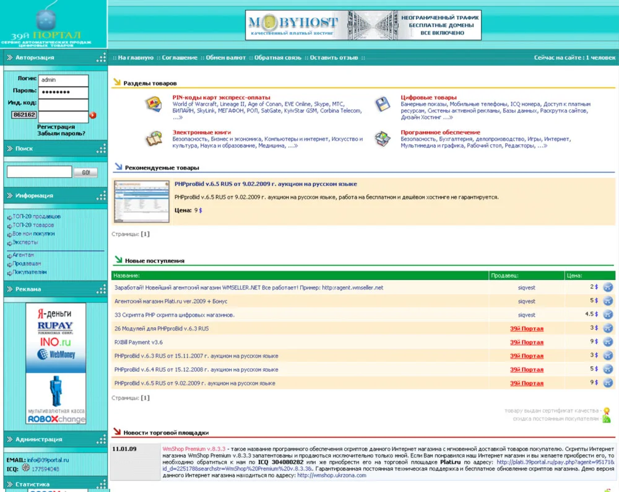Click the ICQ flower status icon
This screenshot has width=619, height=492.
pos(25,468)
